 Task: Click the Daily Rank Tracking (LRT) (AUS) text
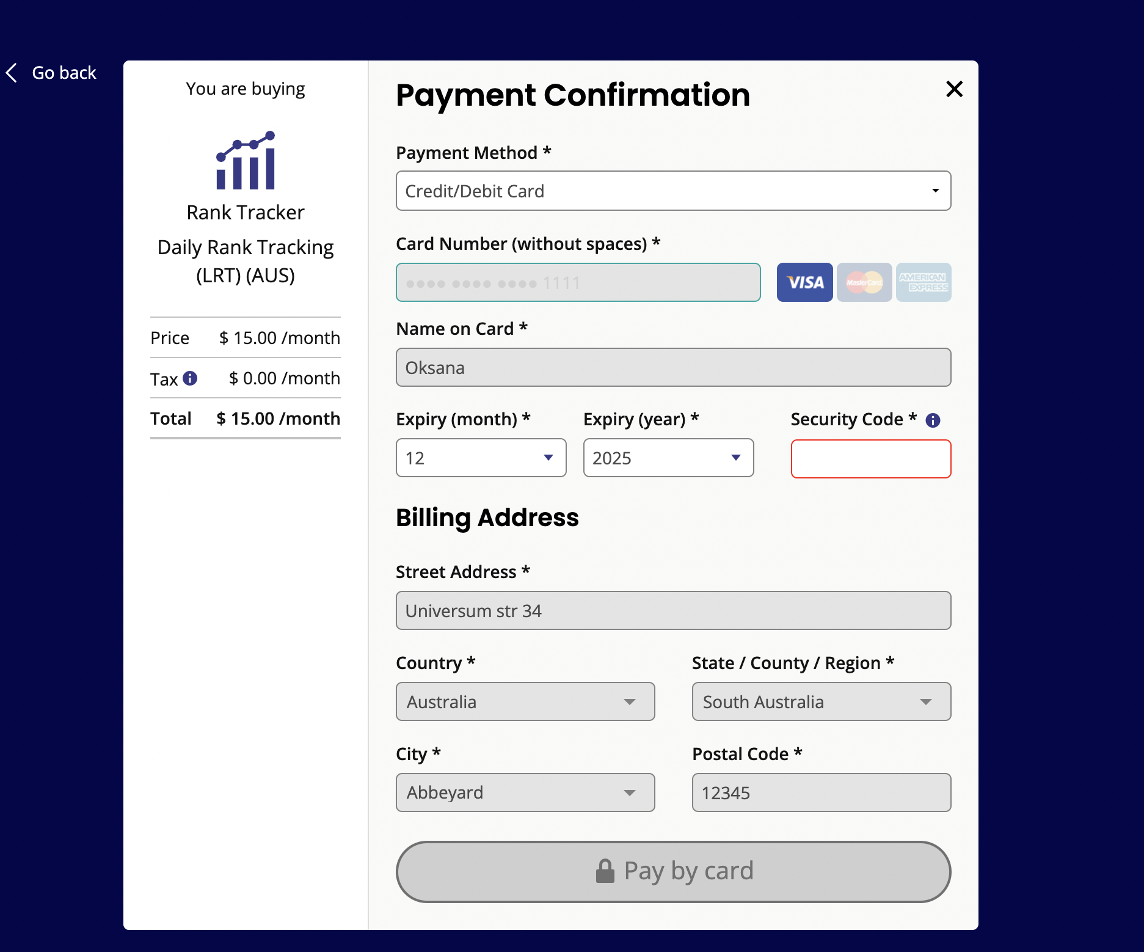246,262
